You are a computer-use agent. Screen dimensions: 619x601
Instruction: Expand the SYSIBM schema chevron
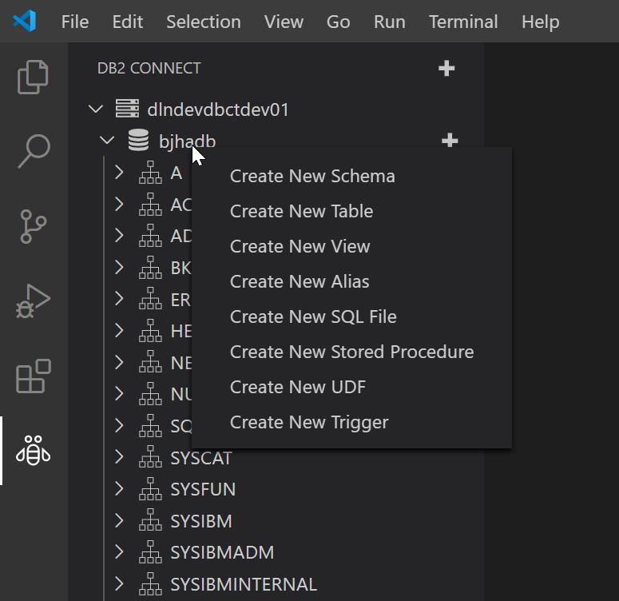tap(119, 520)
